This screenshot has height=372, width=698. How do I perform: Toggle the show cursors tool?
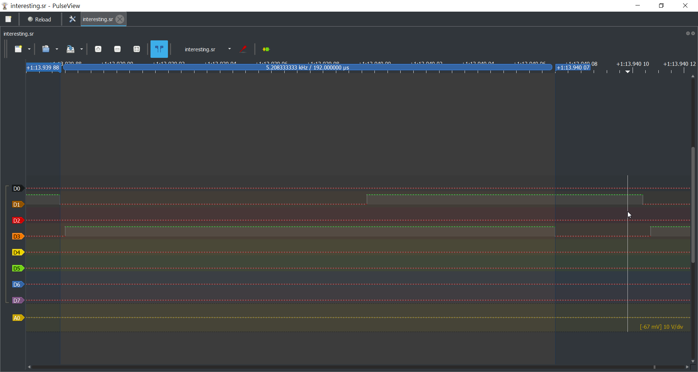click(x=159, y=49)
